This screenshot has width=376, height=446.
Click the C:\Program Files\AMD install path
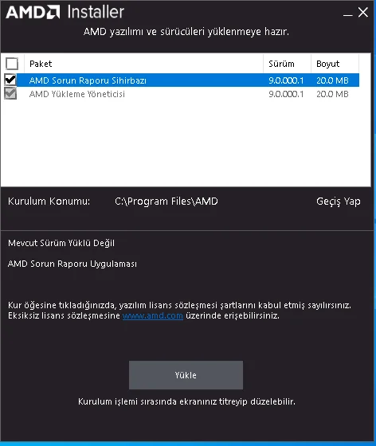[166, 201]
